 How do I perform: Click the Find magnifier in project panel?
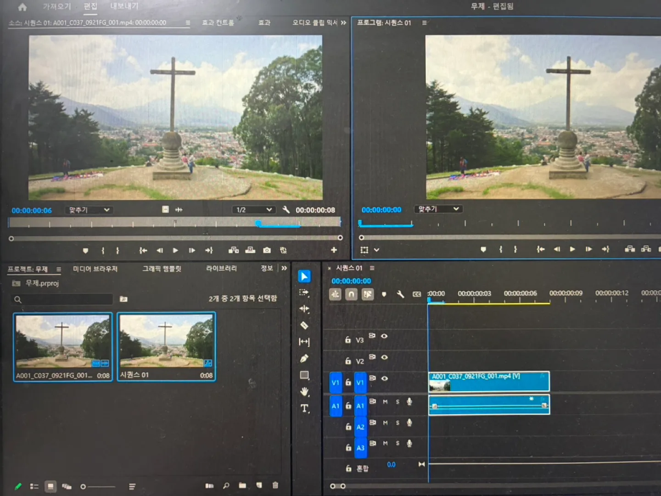click(x=226, y=486)
